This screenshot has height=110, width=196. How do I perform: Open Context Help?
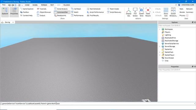pyautogui.click(x=26, y=16)
